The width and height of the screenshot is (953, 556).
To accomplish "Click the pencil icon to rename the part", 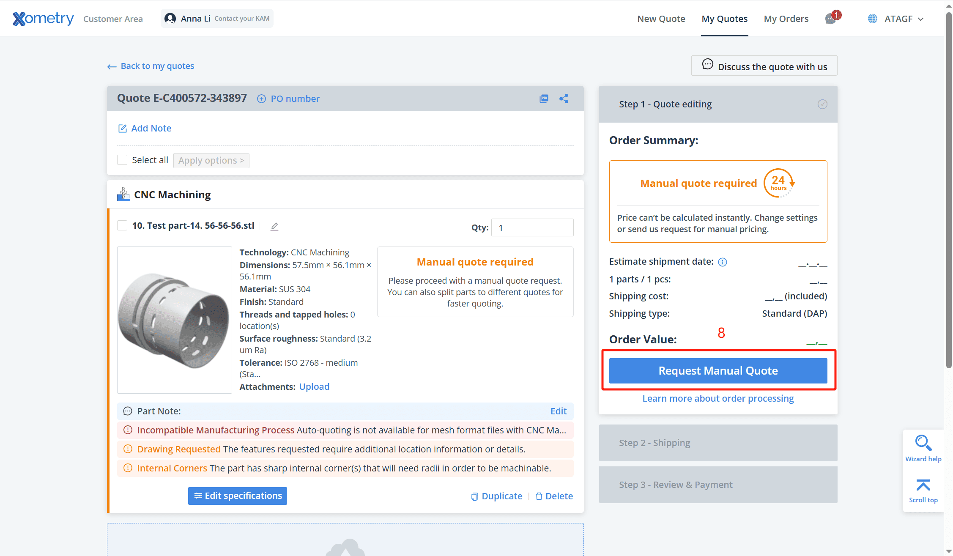I will coord(274,227).
